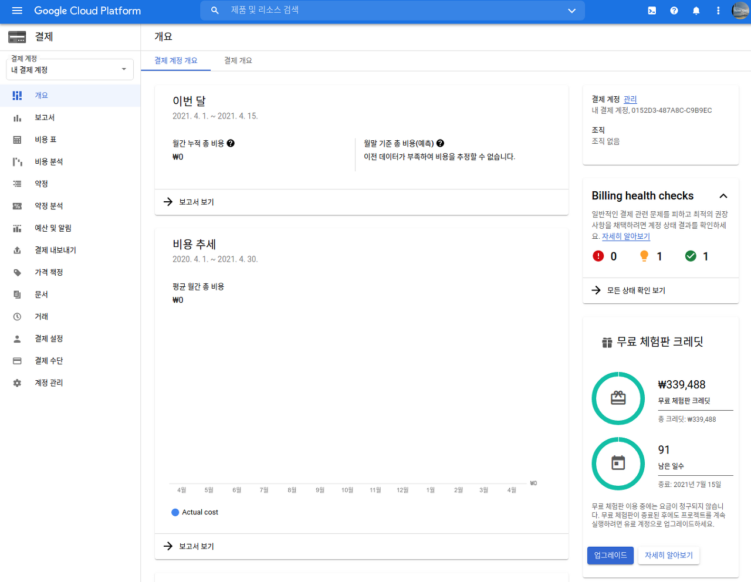Select 예산 및 알림 in the sidebar

click(70, 228)
